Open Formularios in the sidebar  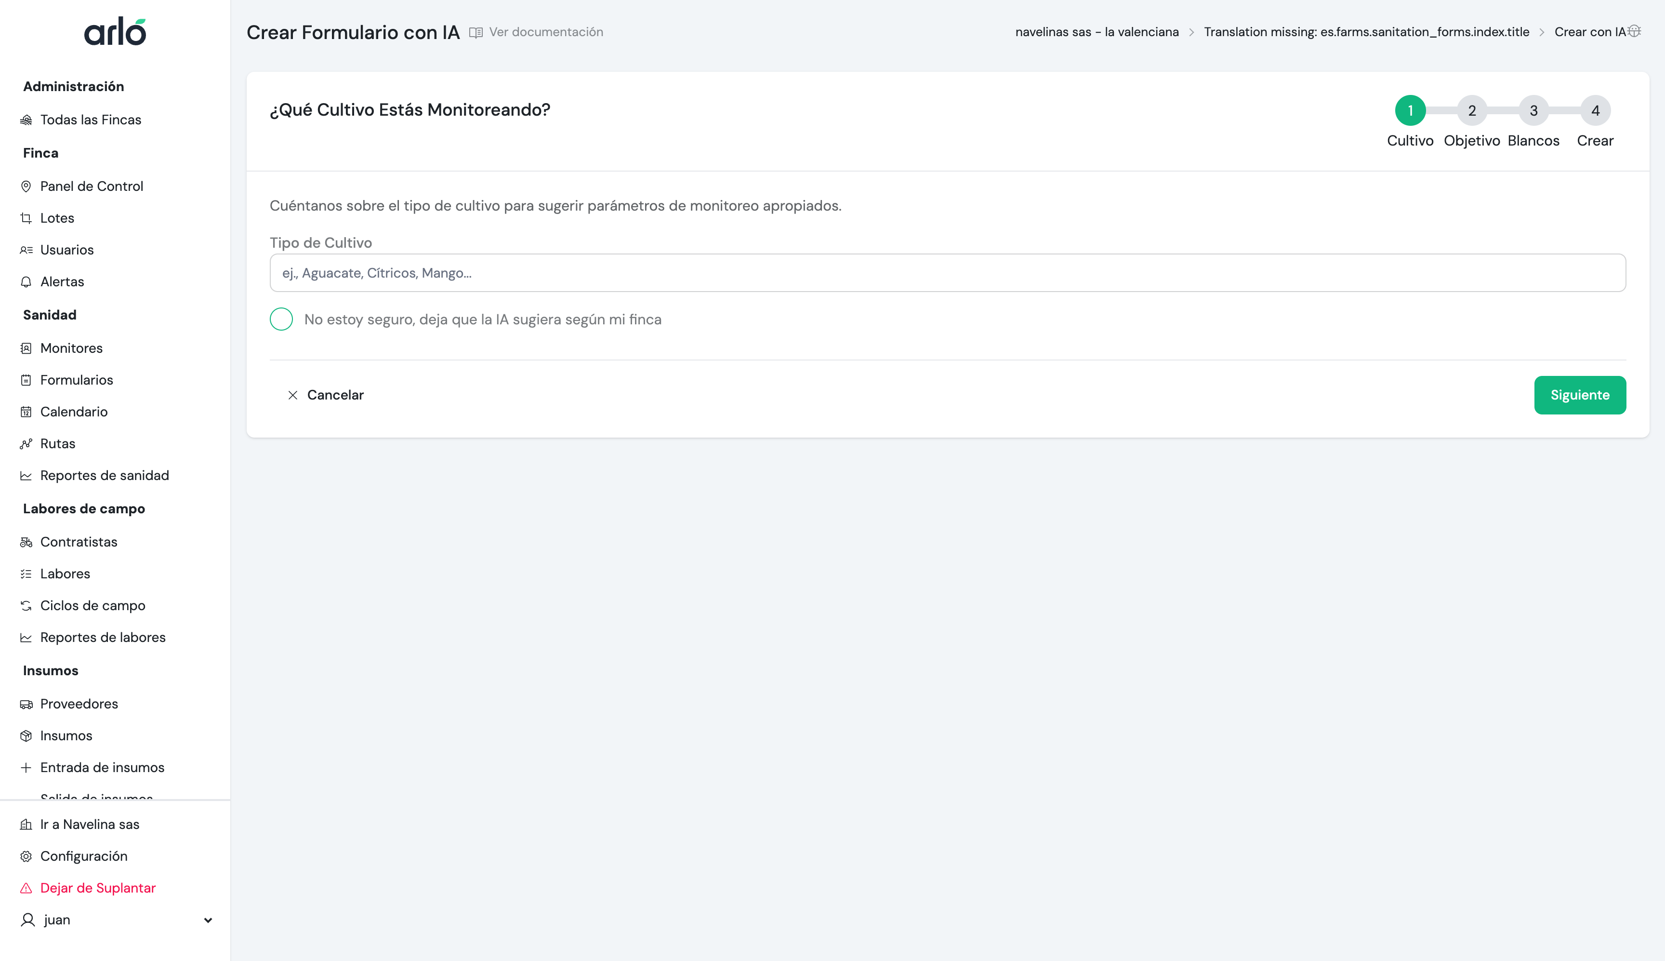77,380
